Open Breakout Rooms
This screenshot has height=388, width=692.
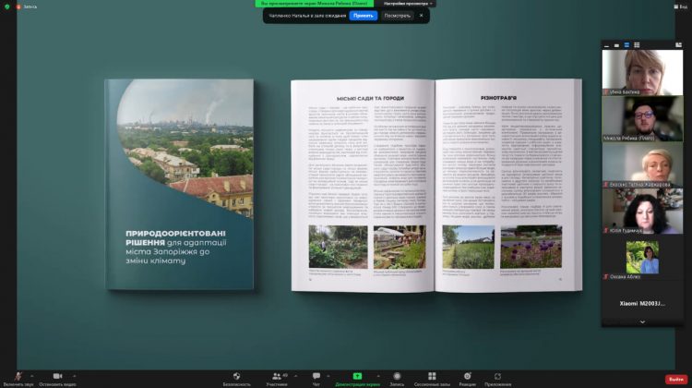[432, 376]
